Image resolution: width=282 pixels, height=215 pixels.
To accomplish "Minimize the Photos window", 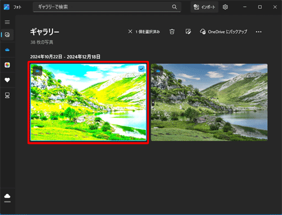I will coord(245,7).
